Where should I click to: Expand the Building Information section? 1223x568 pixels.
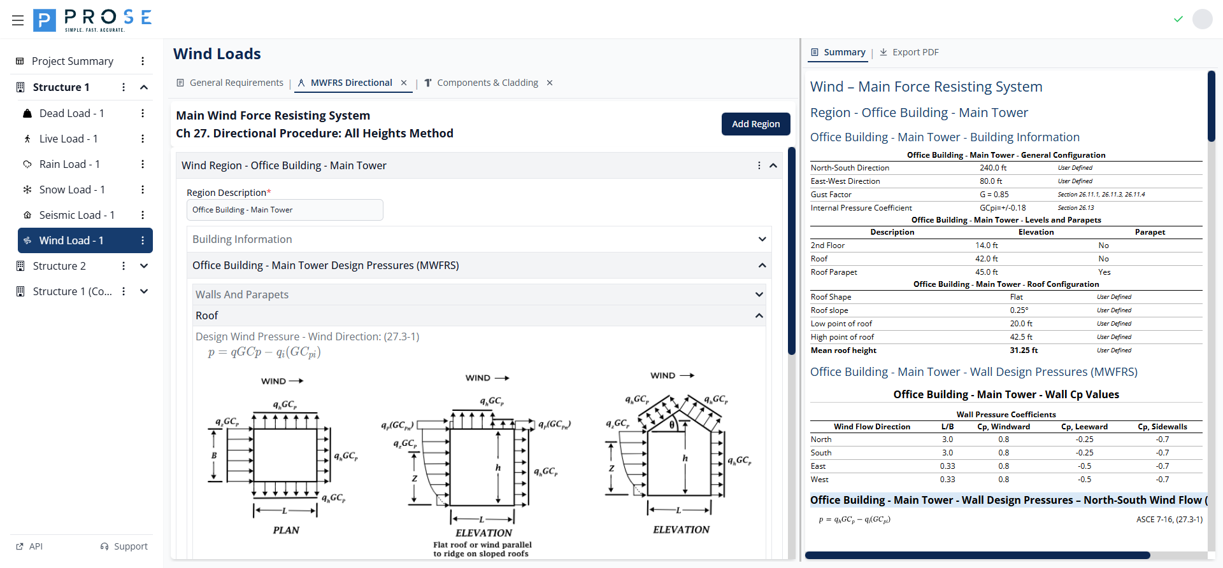[x=762, y=239]
